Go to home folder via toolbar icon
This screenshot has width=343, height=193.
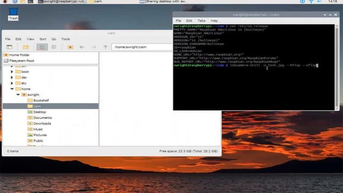click(70, 47)
